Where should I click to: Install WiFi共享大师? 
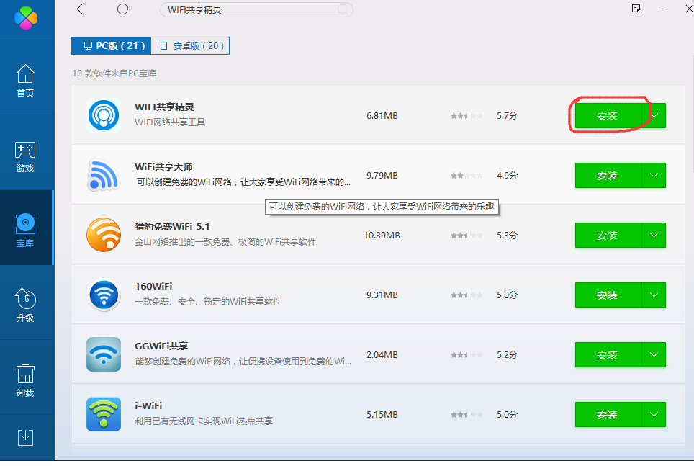608,176
